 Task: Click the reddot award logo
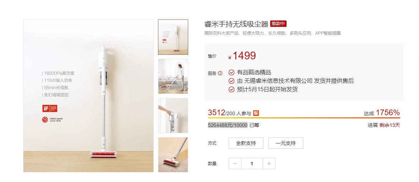click(52, 119)
